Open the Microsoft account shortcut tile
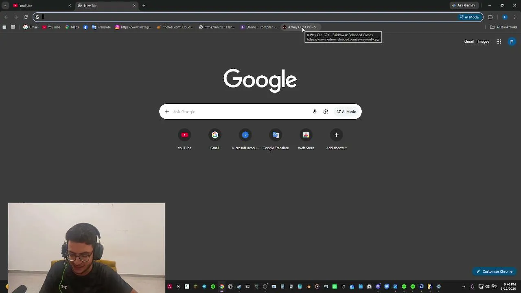This screenshot has width=521, height=293. point(245,139)
